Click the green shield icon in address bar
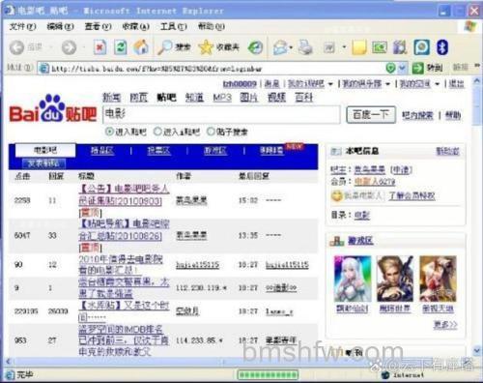The height and width of the screenshot is (383, 483). pos(390,68)
